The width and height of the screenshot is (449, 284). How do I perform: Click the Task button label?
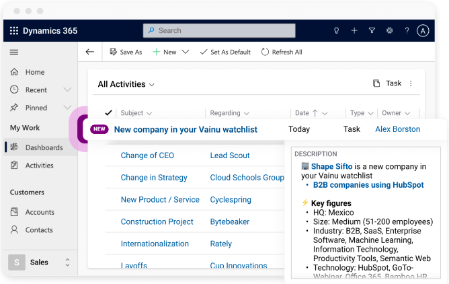point(393,83)
